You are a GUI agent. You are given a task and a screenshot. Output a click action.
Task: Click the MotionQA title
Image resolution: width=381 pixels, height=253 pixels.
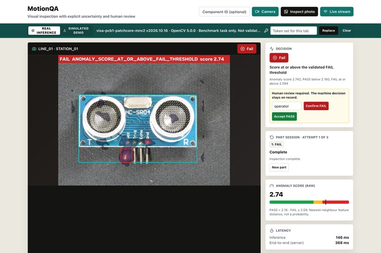[x=43, y=8]
